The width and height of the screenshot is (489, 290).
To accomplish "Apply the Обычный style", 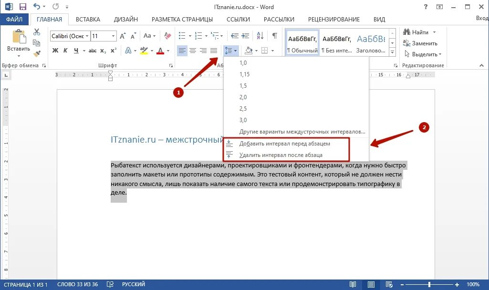I will coord(302,43).
